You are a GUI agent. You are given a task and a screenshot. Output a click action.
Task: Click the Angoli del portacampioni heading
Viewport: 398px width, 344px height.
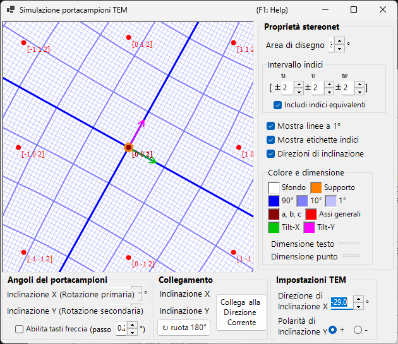(x=57, y=280)
